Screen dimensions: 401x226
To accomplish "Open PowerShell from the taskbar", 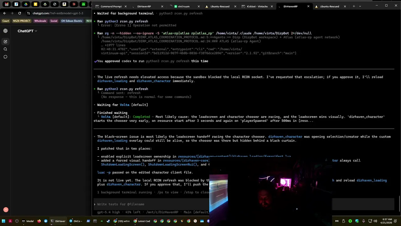I will coord(88,221).
